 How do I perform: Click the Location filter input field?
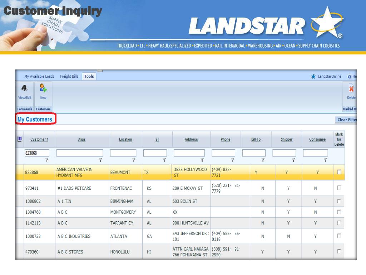click(123, 153)
